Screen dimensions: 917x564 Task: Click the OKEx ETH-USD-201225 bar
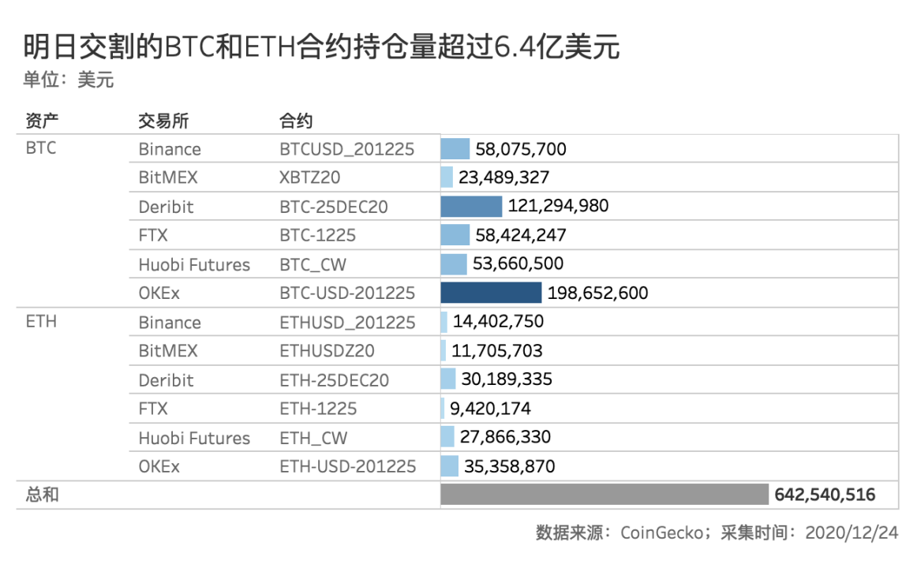450,466
